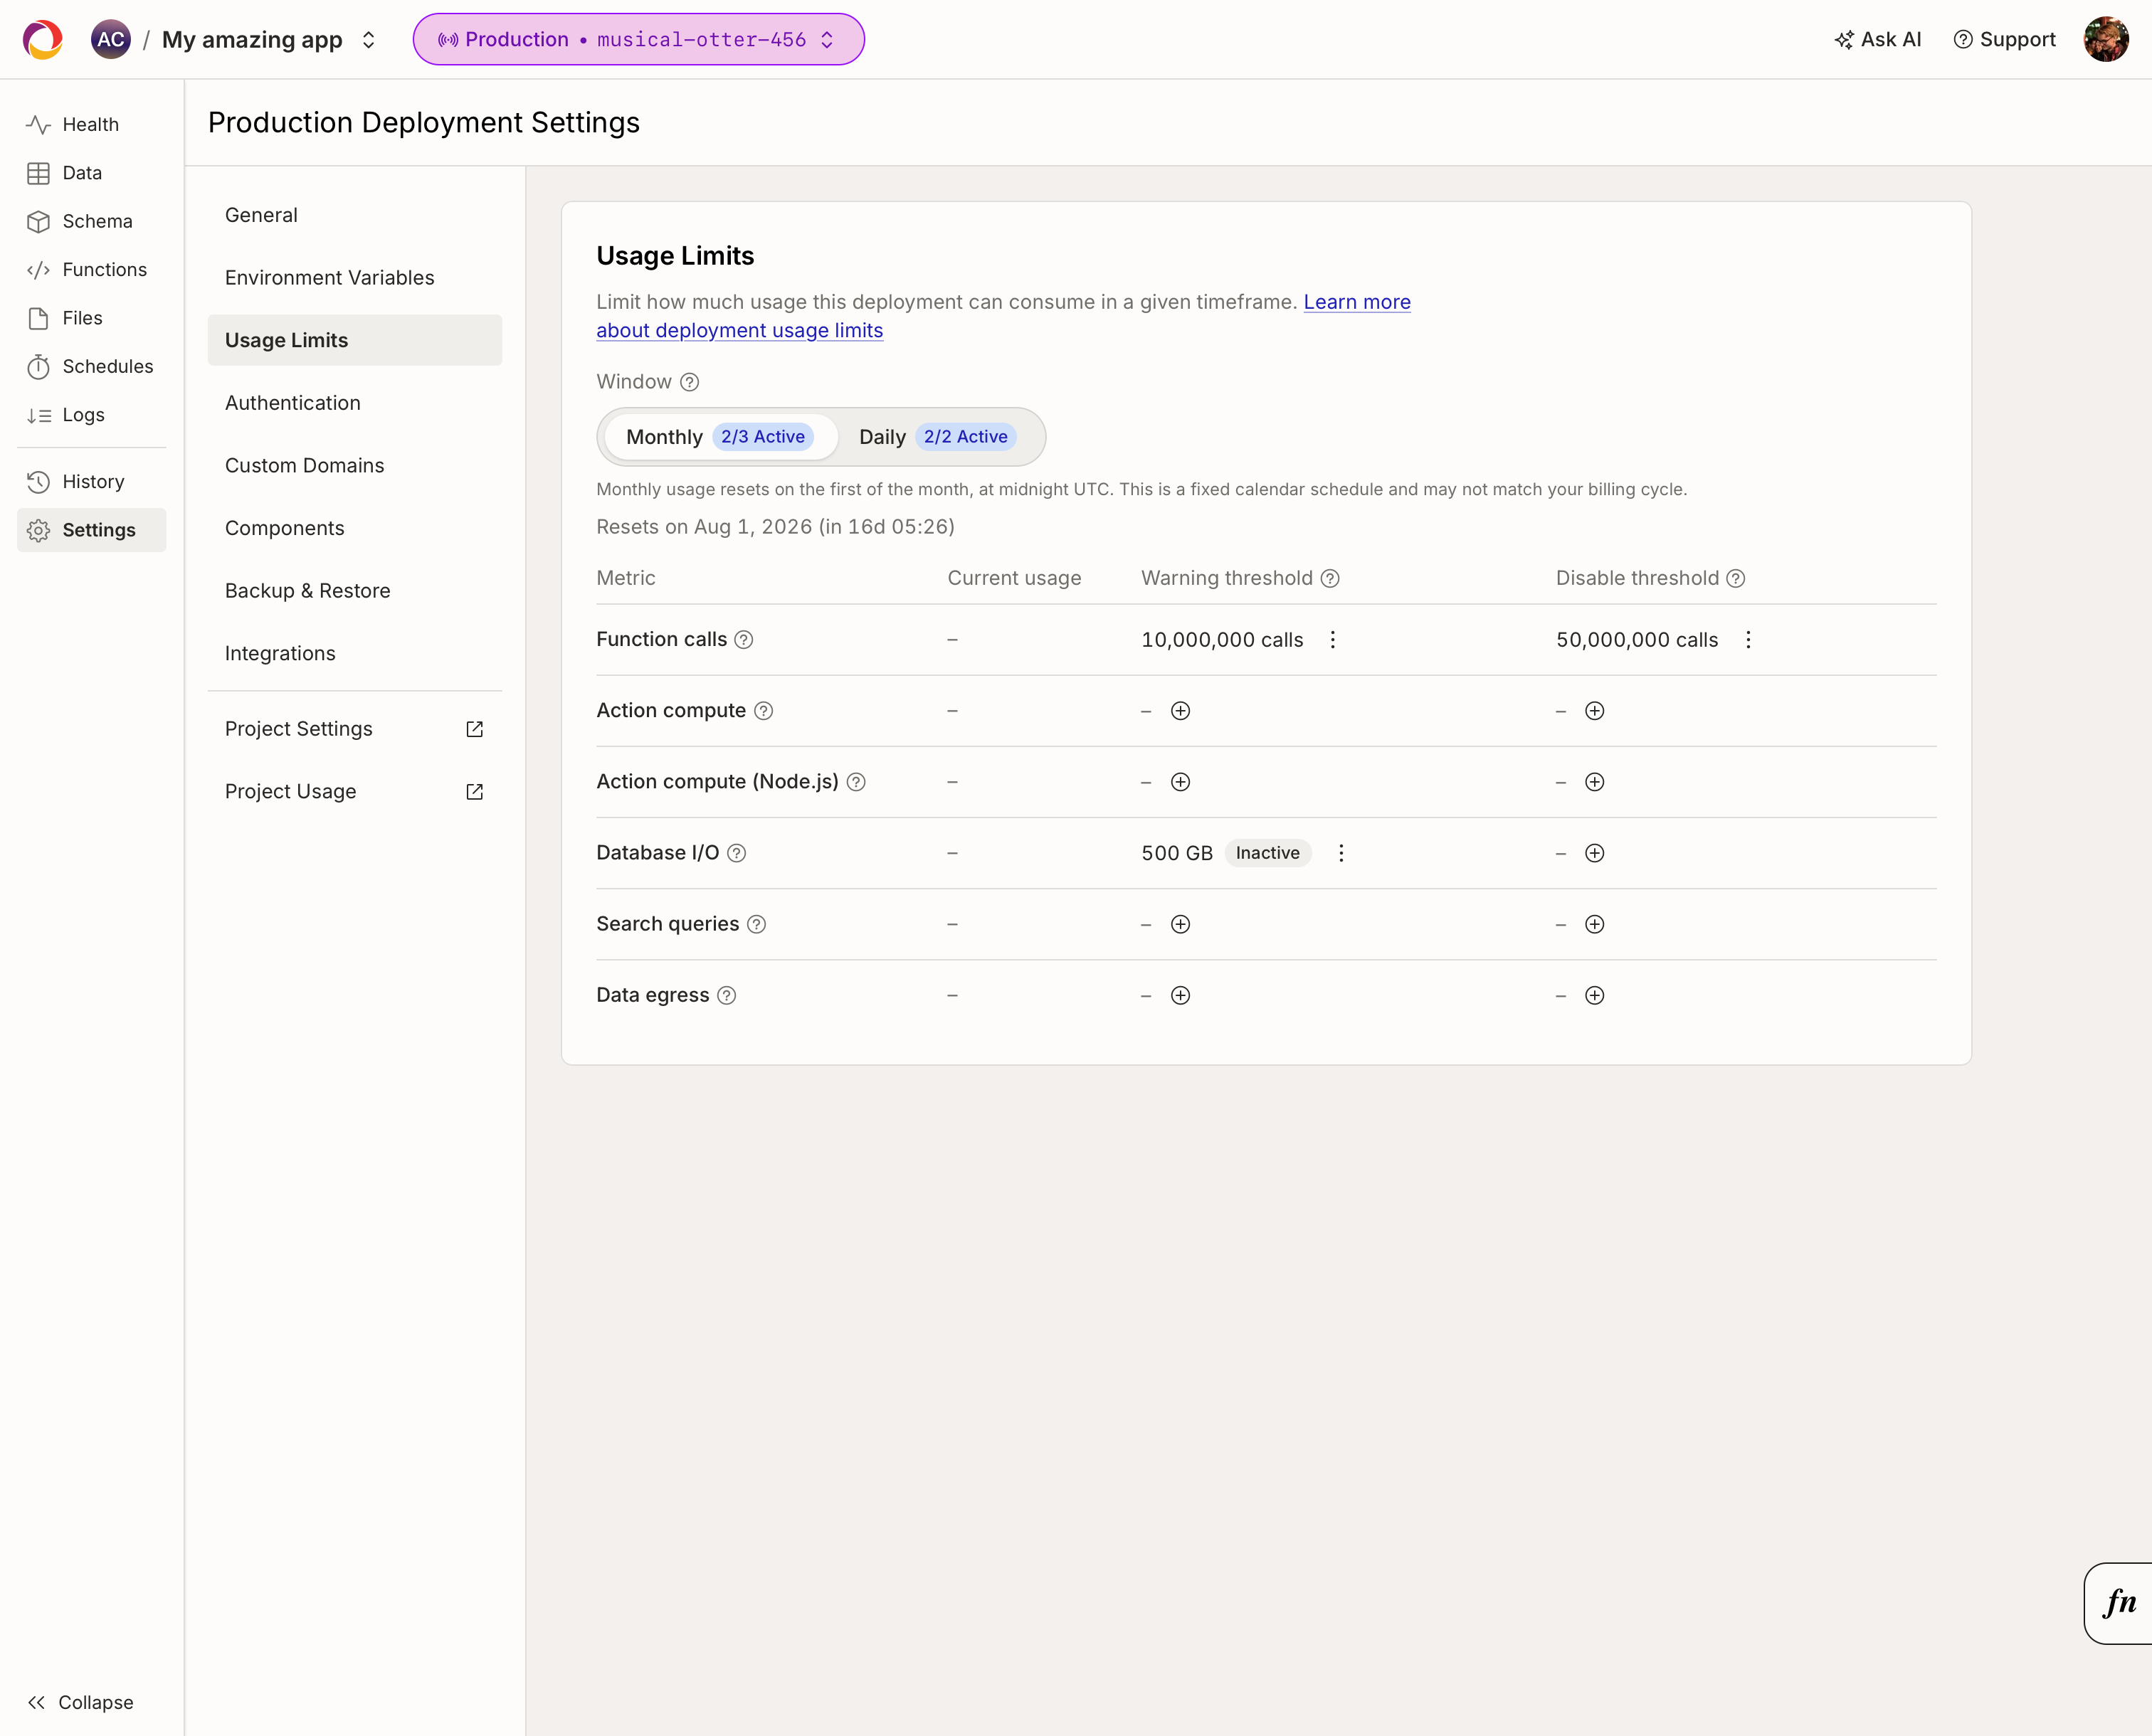Add a disable threshold for Data egress
2152x1736 pixels.
click(1594, 995)
